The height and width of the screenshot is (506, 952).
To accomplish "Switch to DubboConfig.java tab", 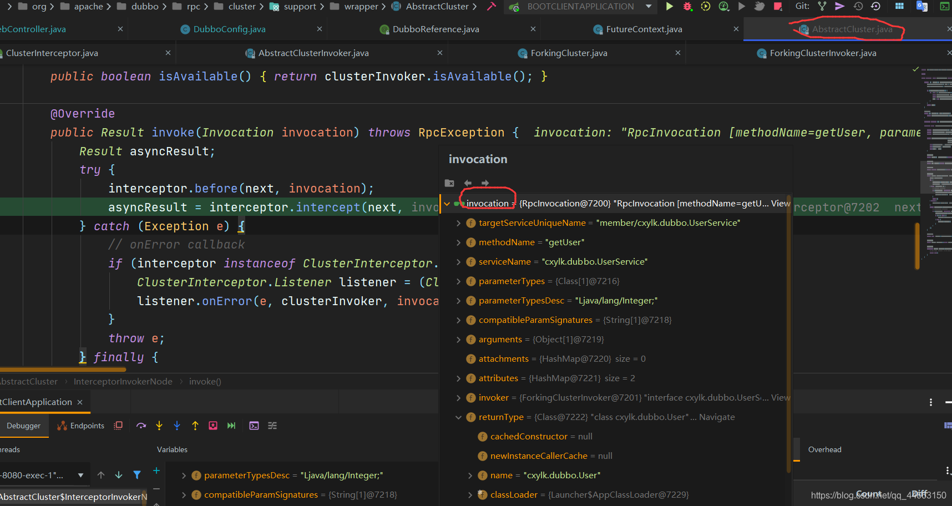I will pyautogui.click(x=229, y=29).
